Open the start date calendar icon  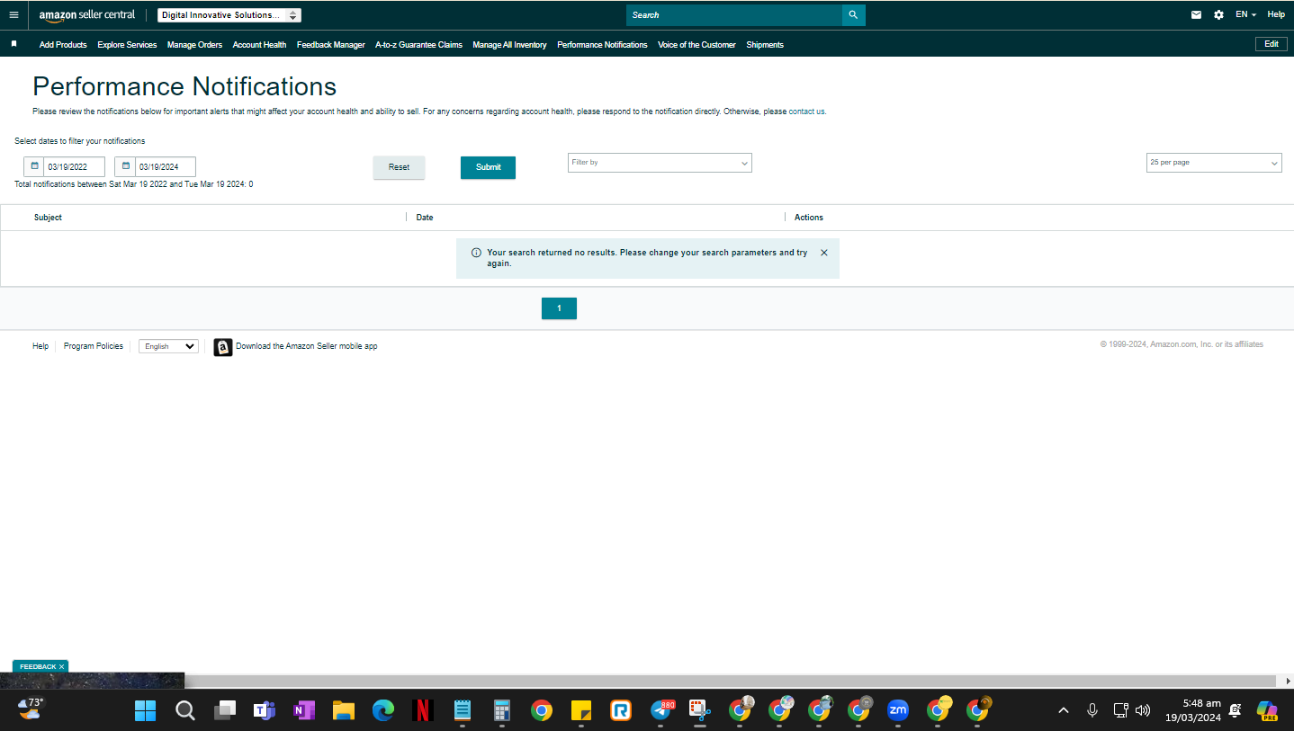34,166
